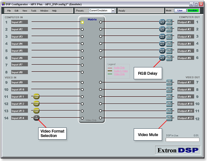
Task: Click the RGB Delay icon for Output #6
Action: tap(162, 58)
